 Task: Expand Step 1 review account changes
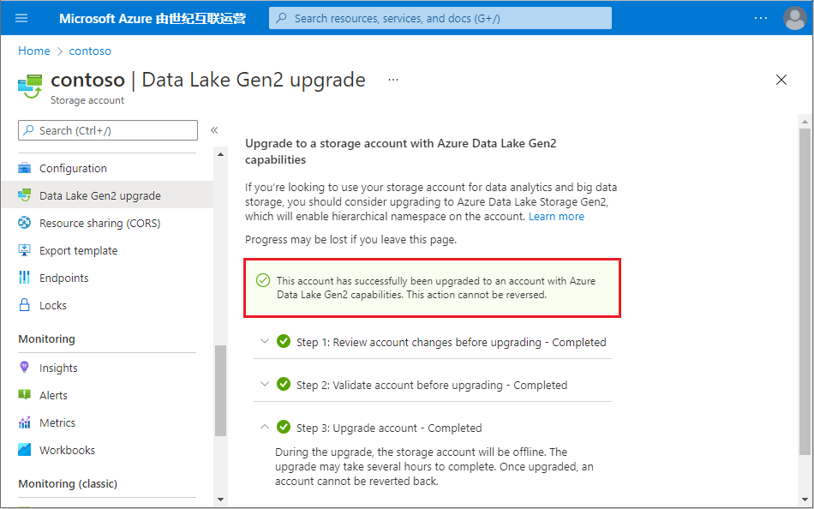[x=265, y=342]
